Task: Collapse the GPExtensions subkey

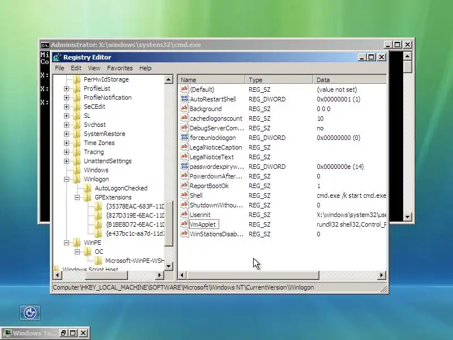Action: click(x=77, y=197)
